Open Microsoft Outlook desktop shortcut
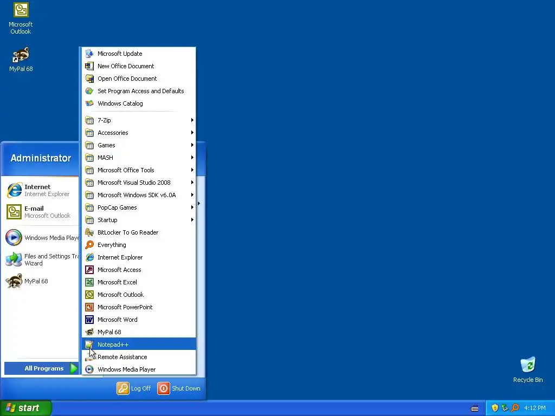 coord(21,18)
